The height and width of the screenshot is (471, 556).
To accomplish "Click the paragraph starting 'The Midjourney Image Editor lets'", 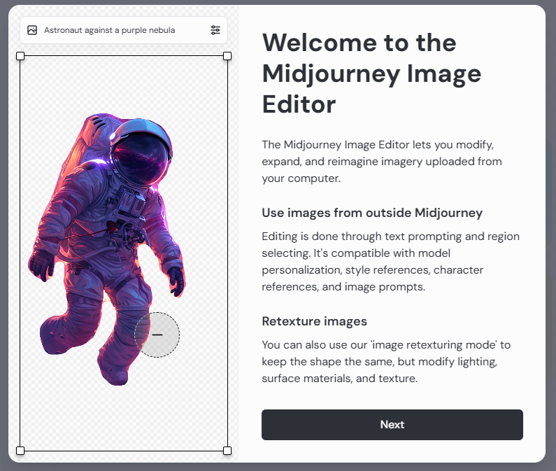I will coord(382,162).
